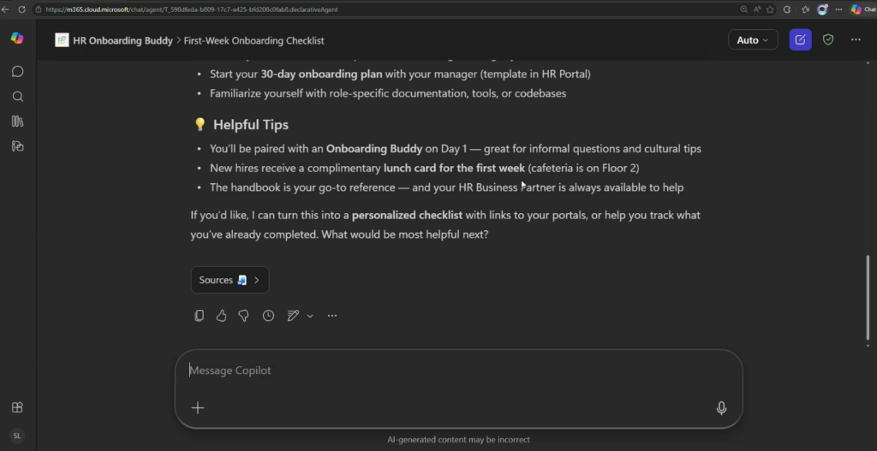Screen dimensions: 877x451
Task: Give the response a thumbs down
Action: point(244,316)
